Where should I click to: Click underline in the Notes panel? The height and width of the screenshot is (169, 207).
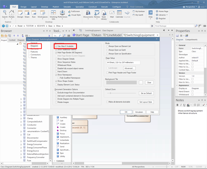(x=184, y=105)
